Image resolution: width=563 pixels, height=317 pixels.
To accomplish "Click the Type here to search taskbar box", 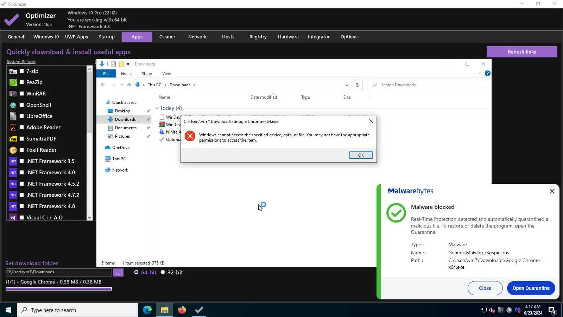I will (77, 310).
